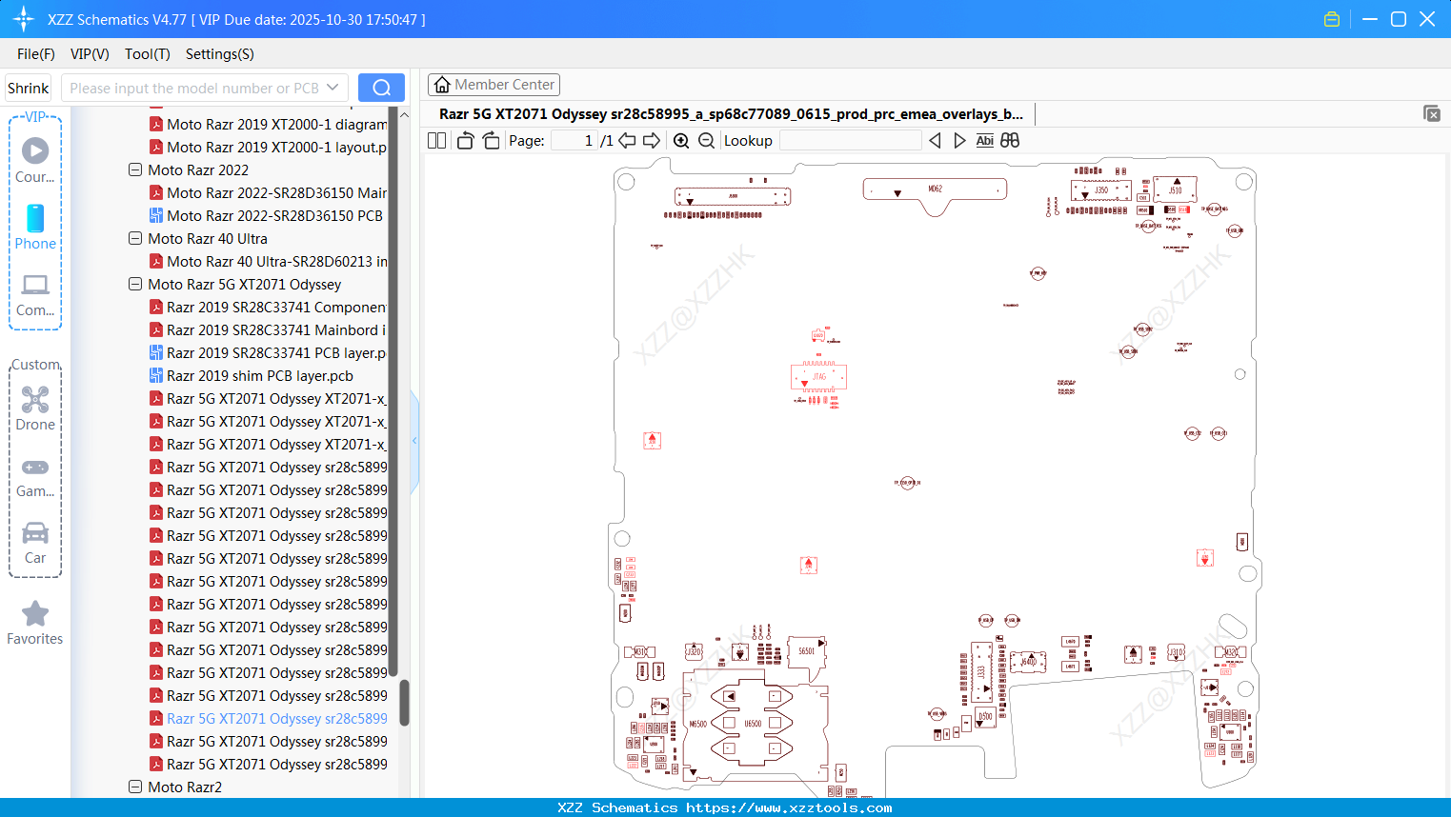Rotate the schematic counterclockwise

[465, 141]
